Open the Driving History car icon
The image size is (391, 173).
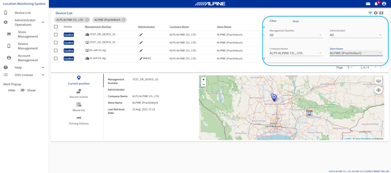pyautogui.click(x=79, y=118)
